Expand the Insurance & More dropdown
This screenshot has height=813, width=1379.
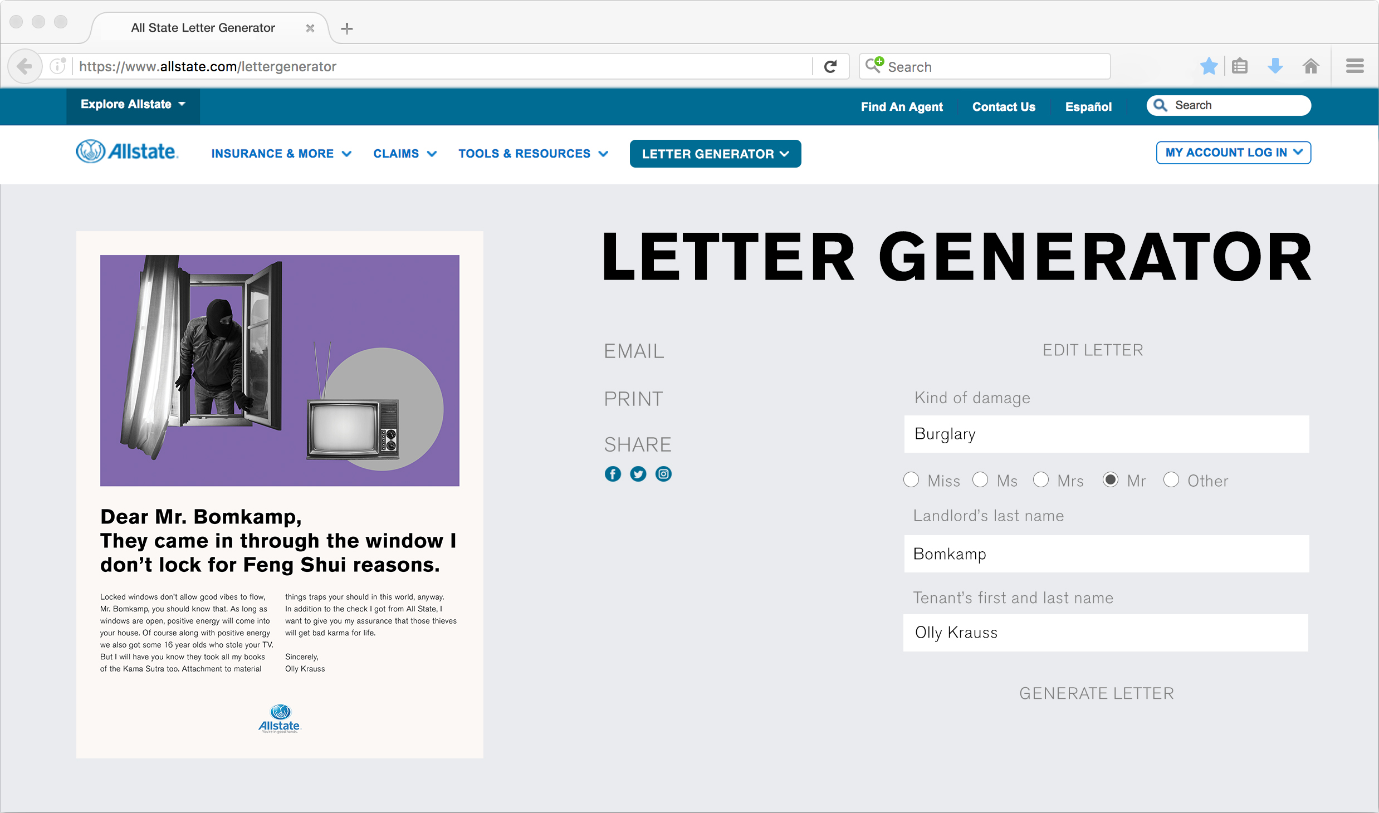pyautogui.click(x=280, y=153)
